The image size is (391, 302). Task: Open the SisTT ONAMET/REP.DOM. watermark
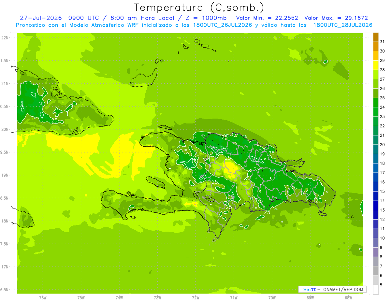(x=332, y=289)
